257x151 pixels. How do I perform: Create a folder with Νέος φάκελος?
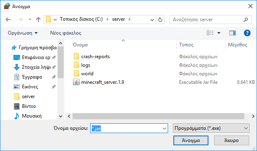click(66, 33)
